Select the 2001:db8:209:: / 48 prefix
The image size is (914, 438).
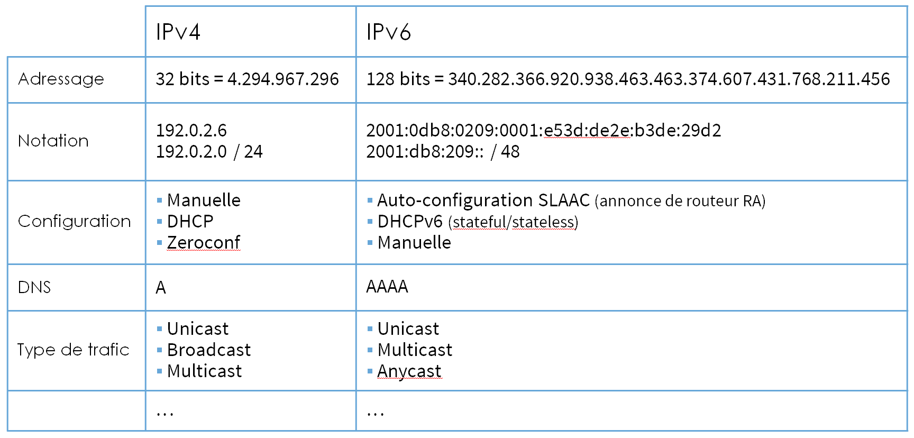click(x=443, y=152)
